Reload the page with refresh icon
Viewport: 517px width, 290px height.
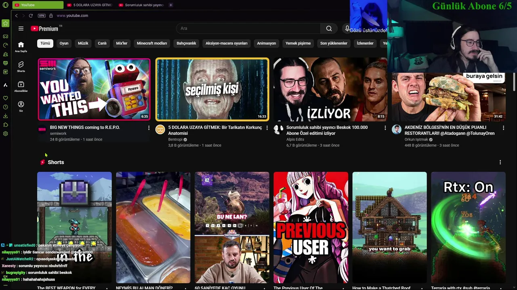[31, 16]
